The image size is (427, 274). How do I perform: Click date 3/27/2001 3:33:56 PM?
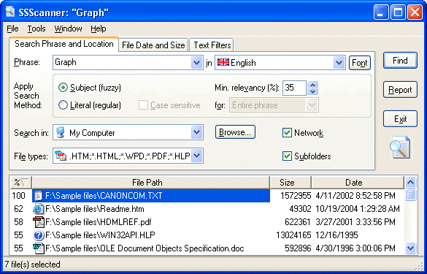pos(355,222)
